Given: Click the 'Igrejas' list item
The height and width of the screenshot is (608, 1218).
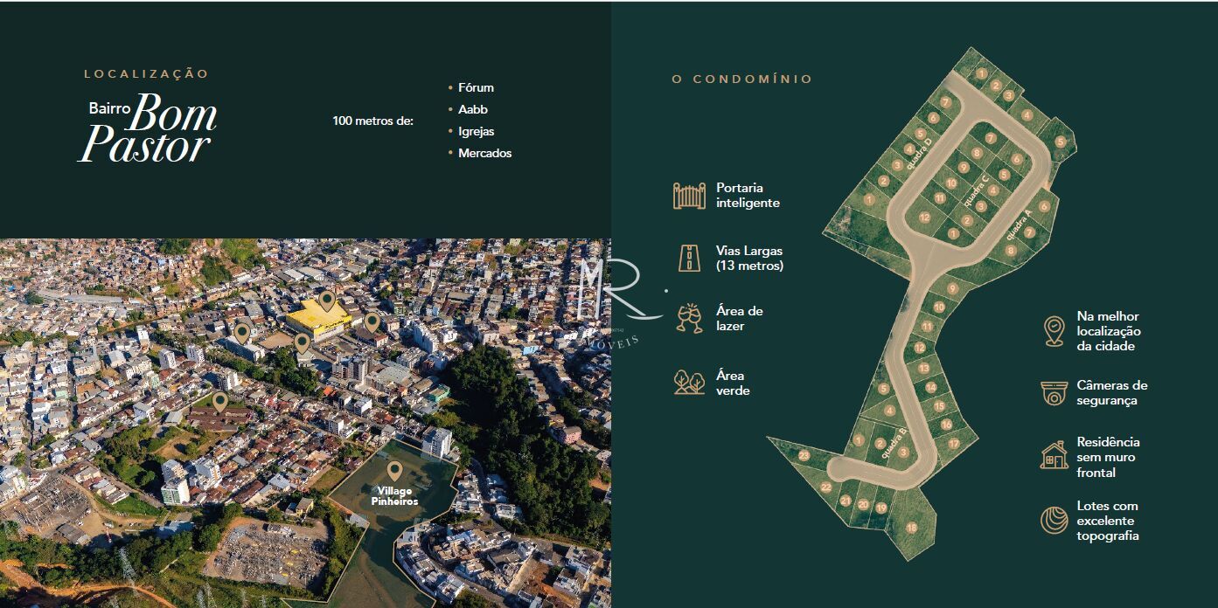Looking at the screenshot, I should click(x=476, y=131).
